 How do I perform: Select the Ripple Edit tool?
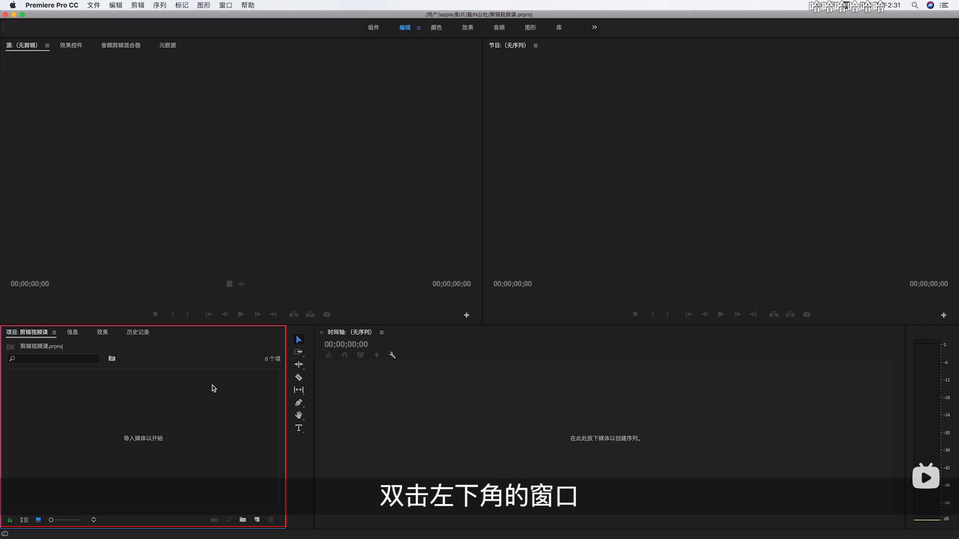click(299, 364)
